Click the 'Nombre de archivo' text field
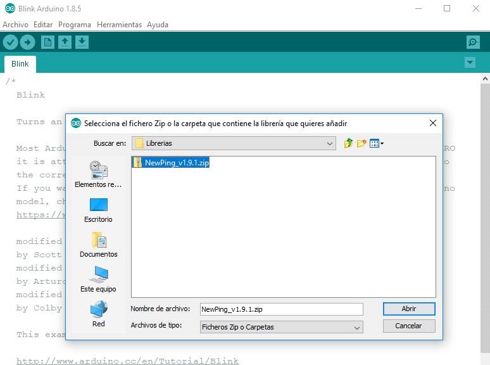 pyautogui.click(x=281, y=309)
